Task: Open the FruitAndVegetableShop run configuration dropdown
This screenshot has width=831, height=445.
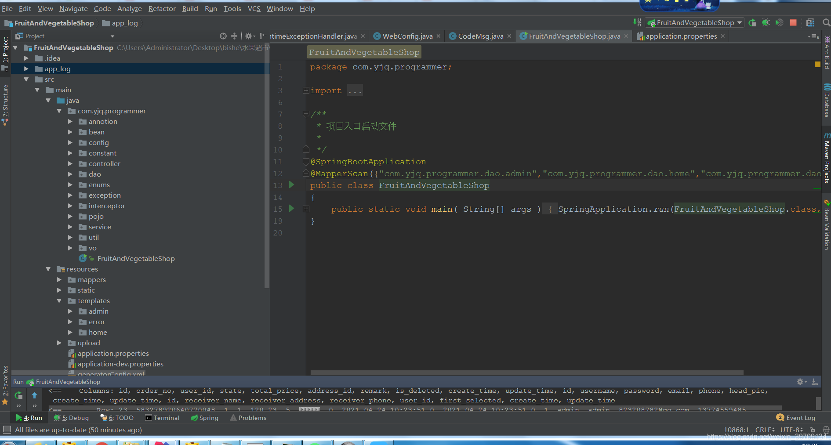Action: point(694,23)
